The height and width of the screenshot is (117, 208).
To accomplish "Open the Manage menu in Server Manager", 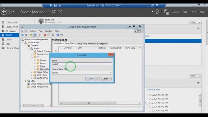I will tap(175, 12).
